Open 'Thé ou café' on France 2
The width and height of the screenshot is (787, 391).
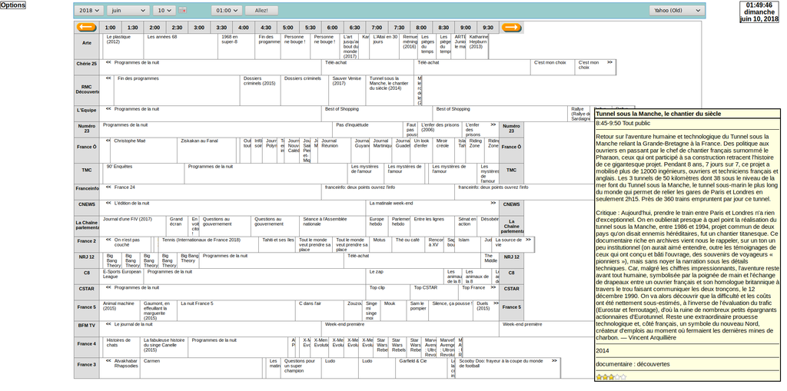(x=407, y=244)
